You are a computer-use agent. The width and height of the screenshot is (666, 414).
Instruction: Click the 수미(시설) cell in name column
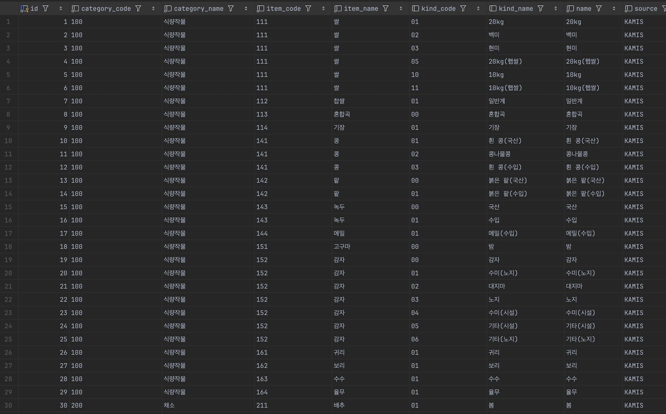(x=580, y=313)
